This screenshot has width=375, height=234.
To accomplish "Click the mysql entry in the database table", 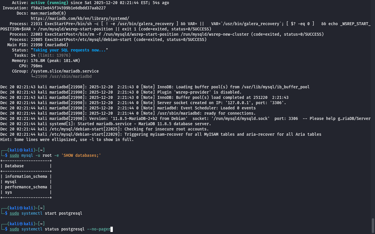I will click(11, 182).
